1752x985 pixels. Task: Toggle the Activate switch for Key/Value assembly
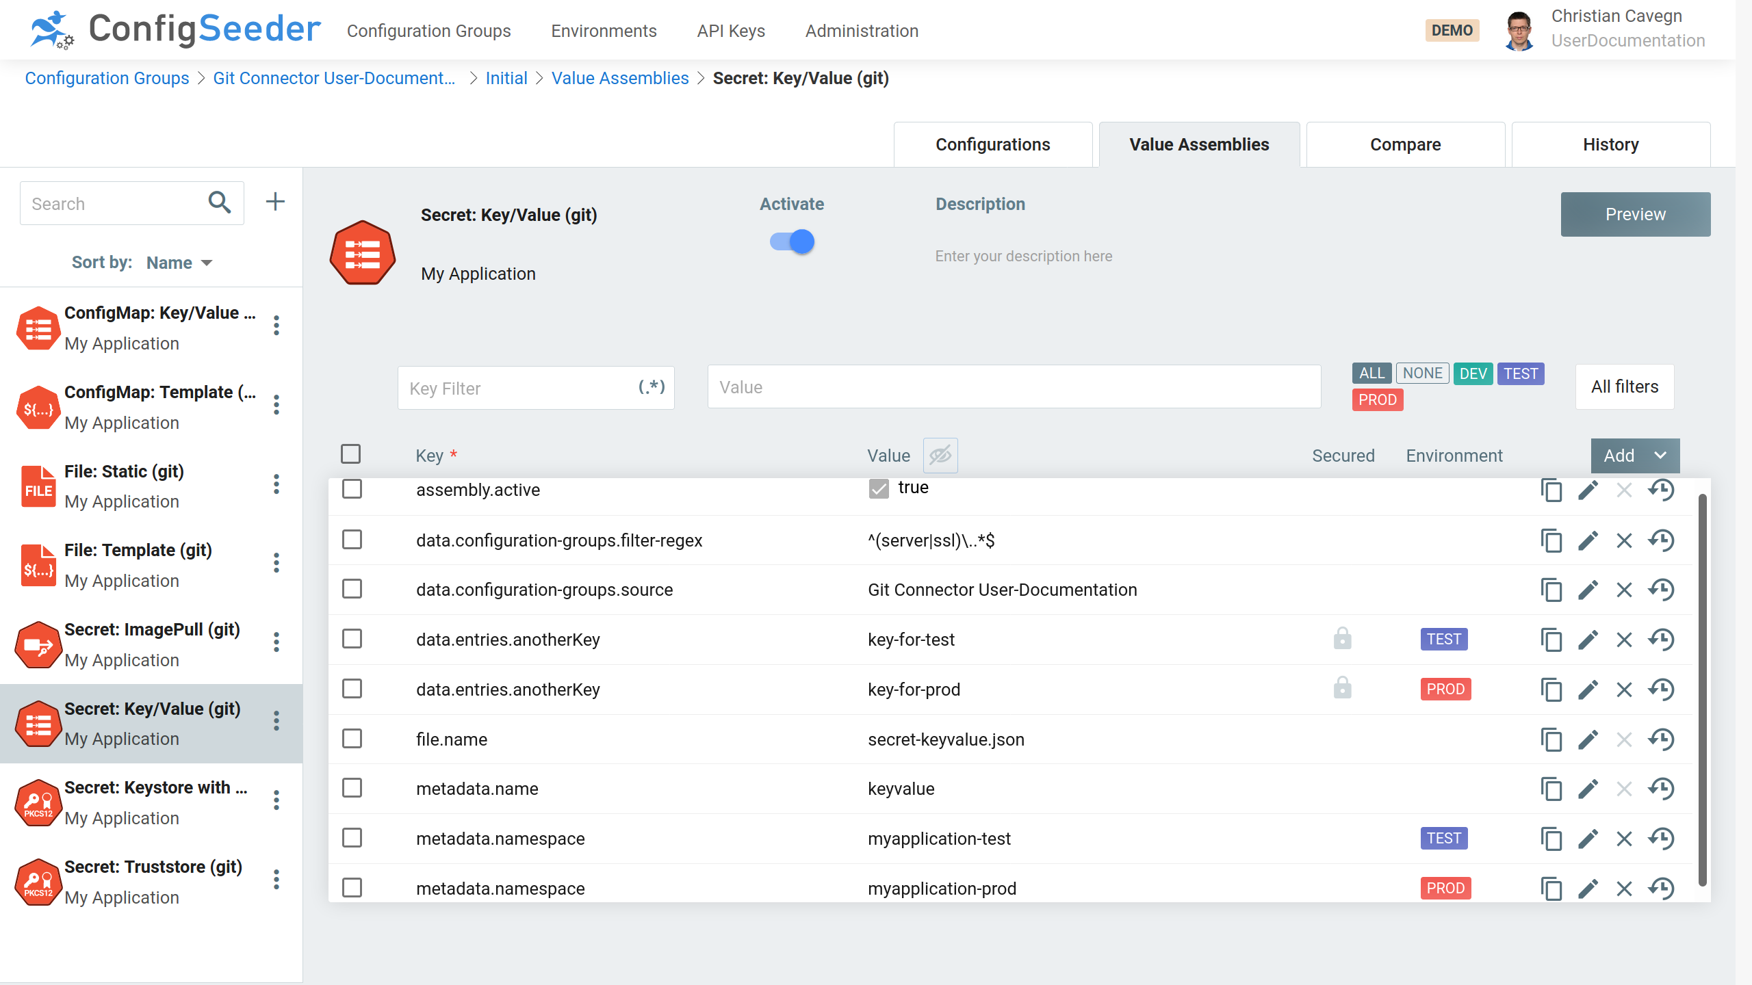point(793,241)
